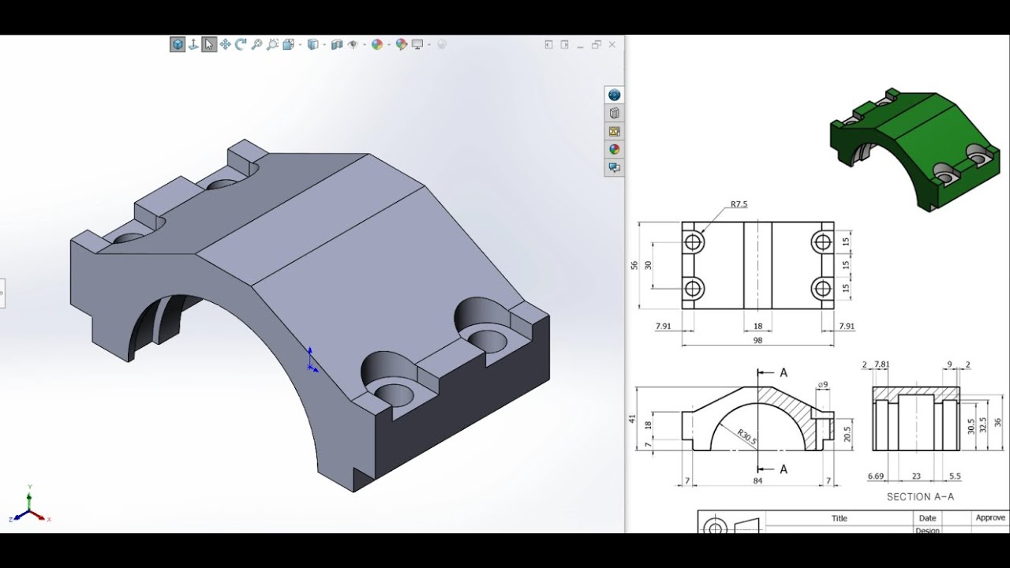
Task: Click Edit Appearance color sphere
Action: 377,44
